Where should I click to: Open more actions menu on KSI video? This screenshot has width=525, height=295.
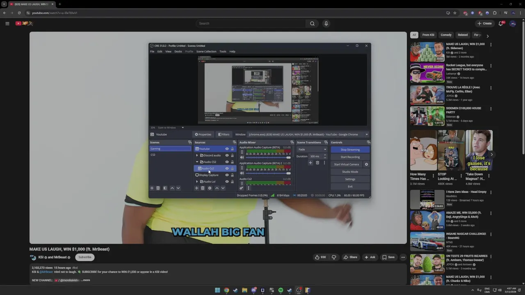click(x=403, y=257)
